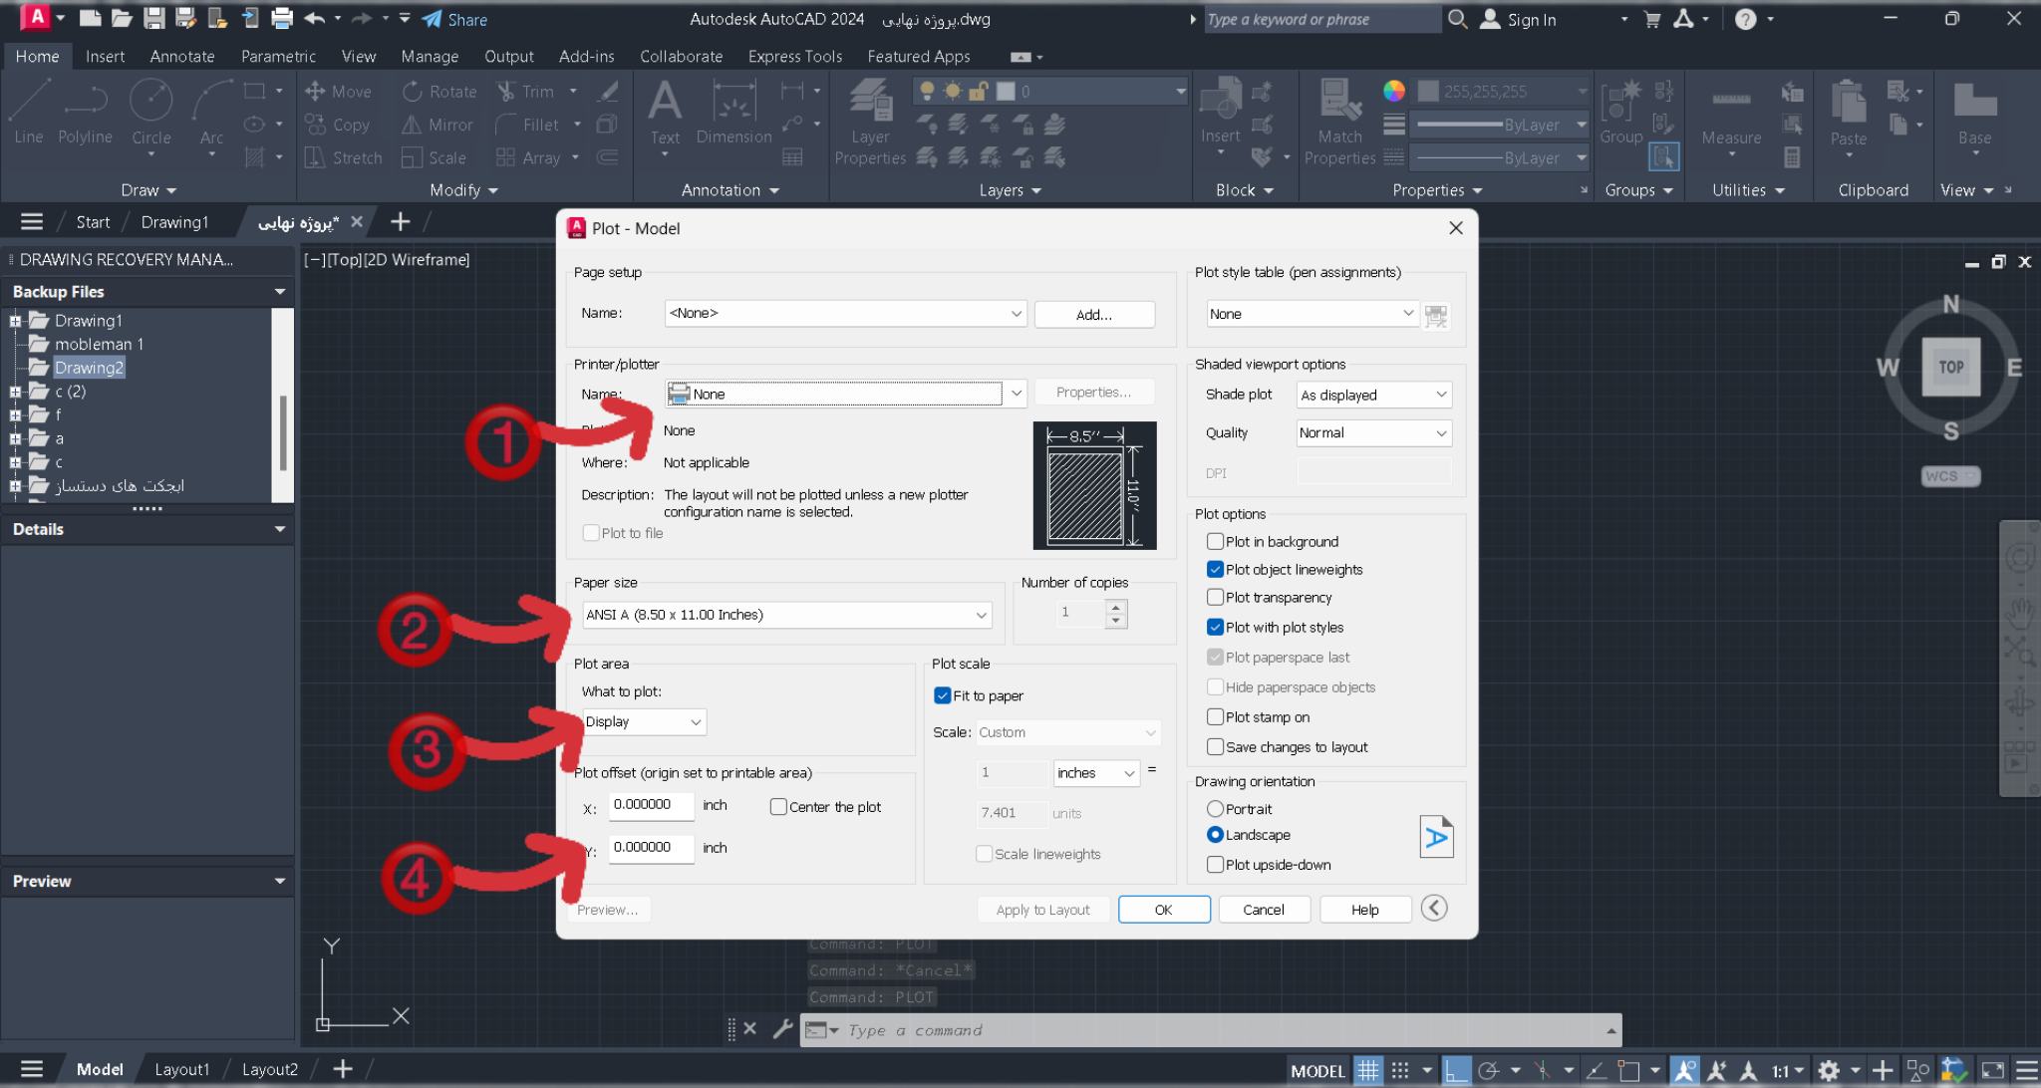Expand Drawing1 in Backup Files tree
The image size is (2041, 1088).
click(x=15, y=321)
